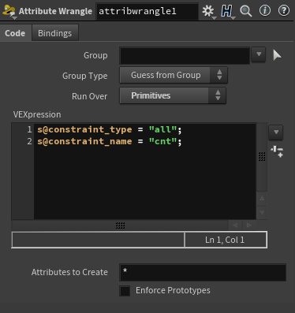Open the gear settings menu
Screen dimensions: 295x313
coord(208,11)
